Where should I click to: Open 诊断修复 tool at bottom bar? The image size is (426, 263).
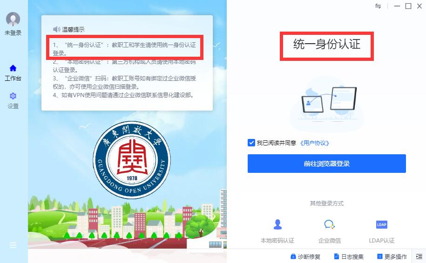coord(305,256)
